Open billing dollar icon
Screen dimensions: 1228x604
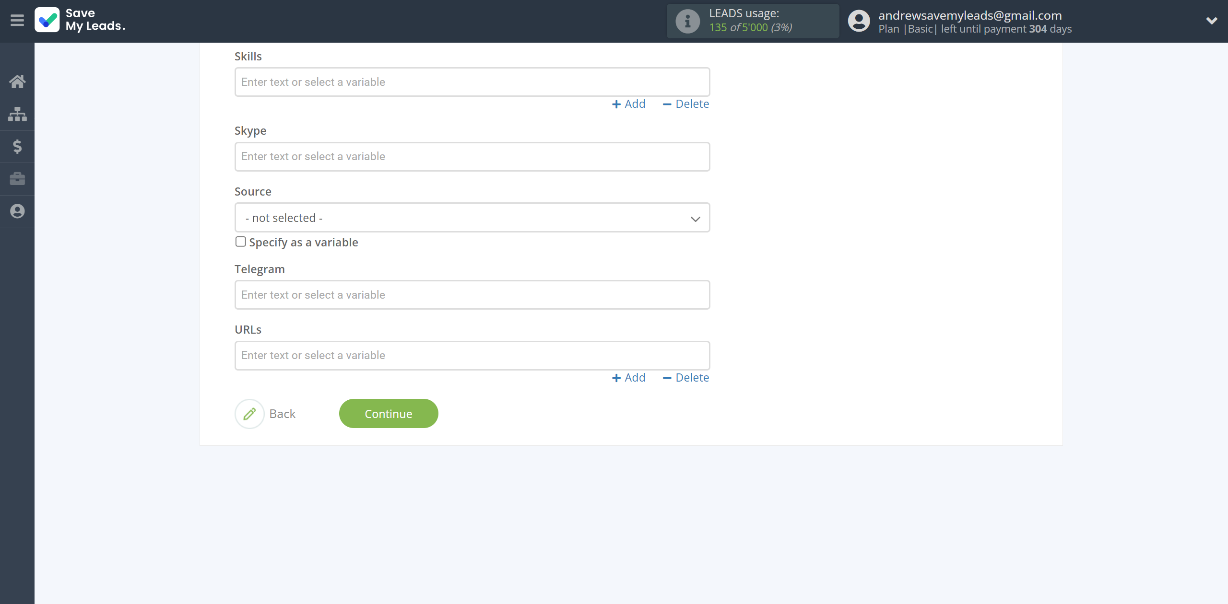[x=17, y=146]
